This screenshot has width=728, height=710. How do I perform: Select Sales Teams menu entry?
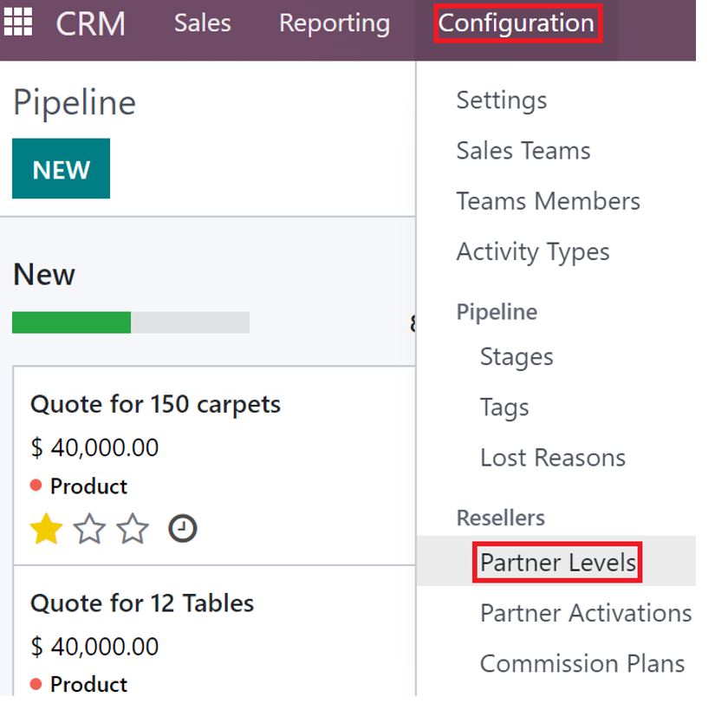pyautogui.click(x=523, y=151)
